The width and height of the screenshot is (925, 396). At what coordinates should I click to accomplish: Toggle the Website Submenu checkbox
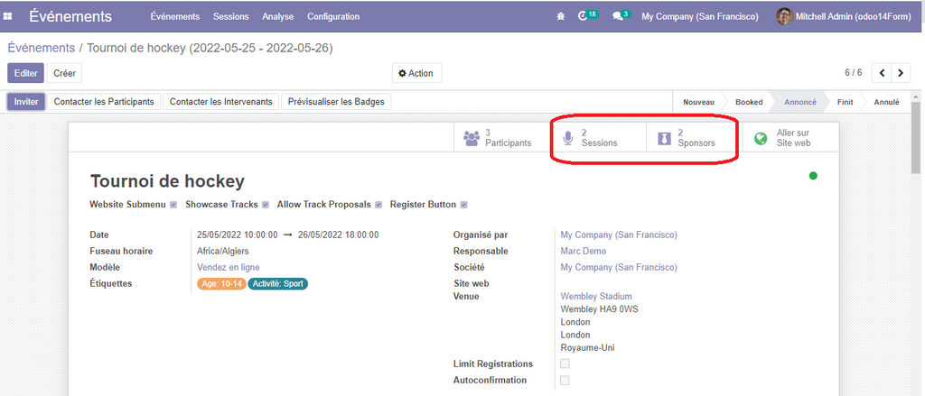click(x=173, y=205)
